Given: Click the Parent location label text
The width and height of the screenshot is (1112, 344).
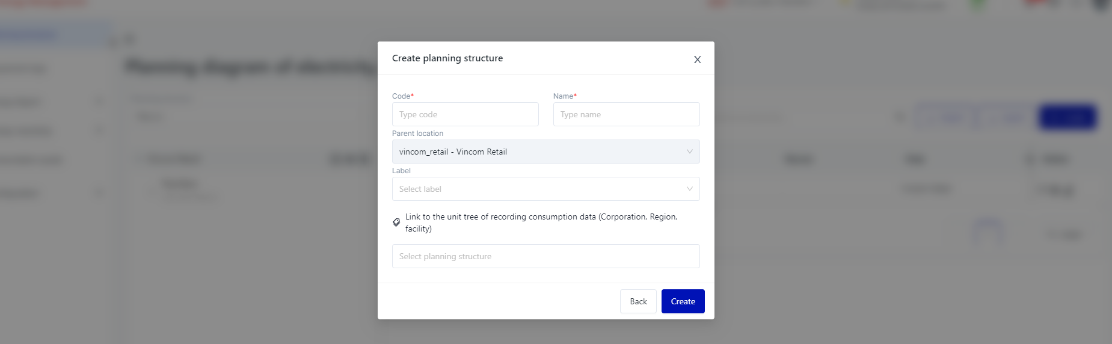Looking at the screenshot, I should coord(417,134).
